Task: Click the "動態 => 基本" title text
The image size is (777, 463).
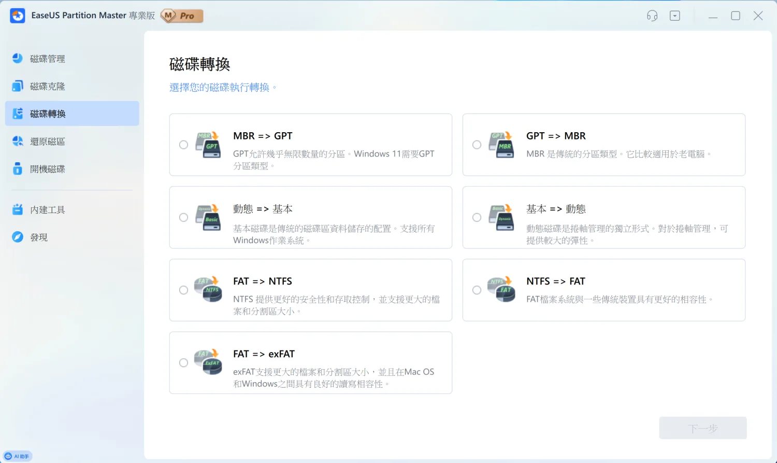Action: pyautogui.click(x=263, y=209)
